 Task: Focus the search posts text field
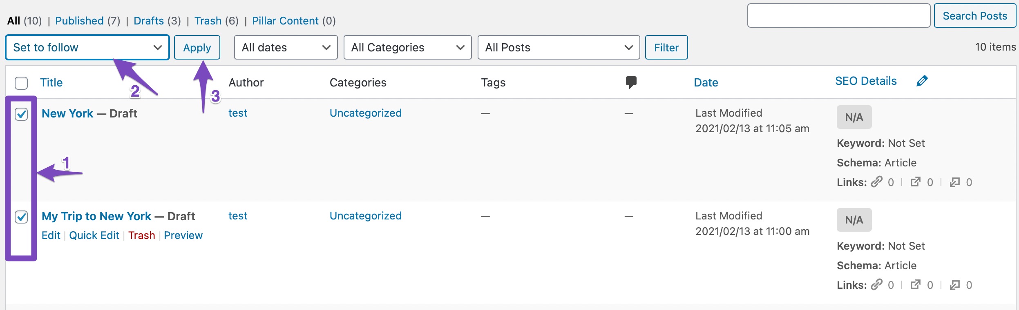(838, 16)
